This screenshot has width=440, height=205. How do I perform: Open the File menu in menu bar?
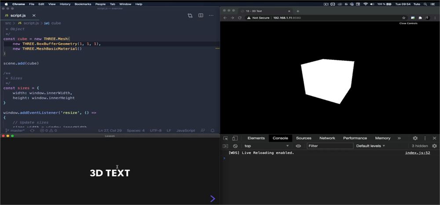pos(32,4)
